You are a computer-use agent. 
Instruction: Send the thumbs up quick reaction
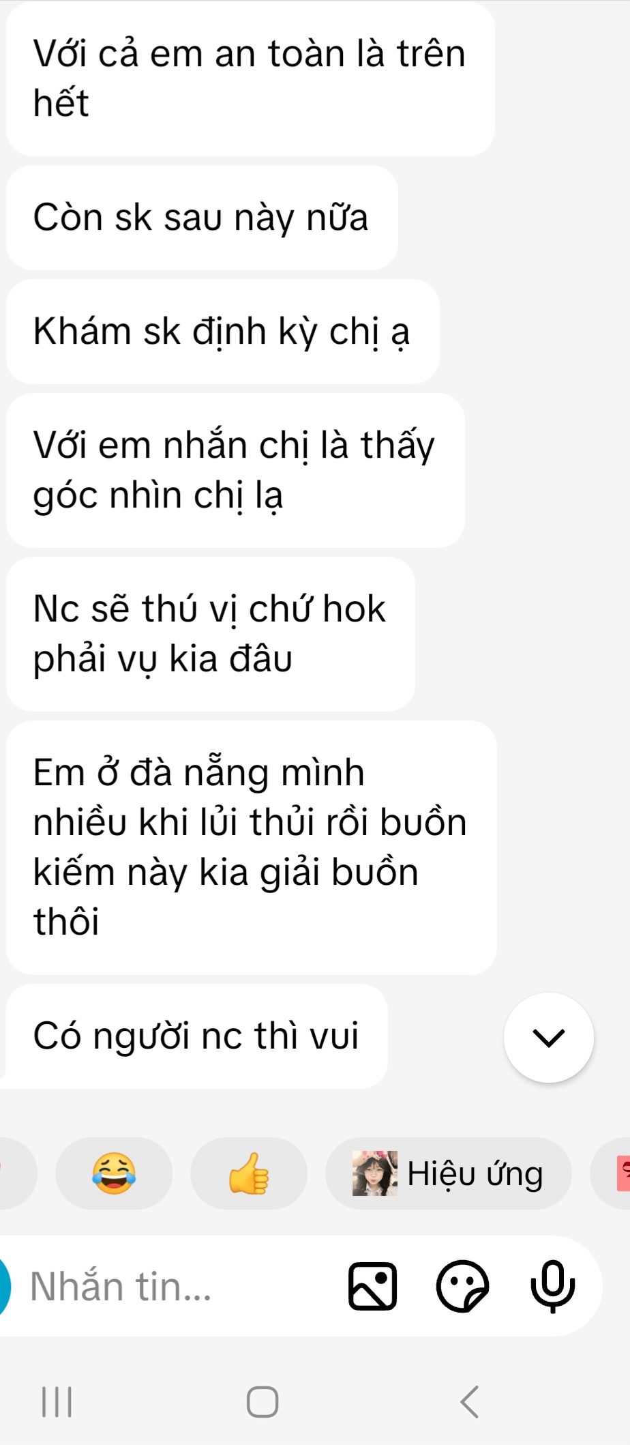coord(249,1173)
